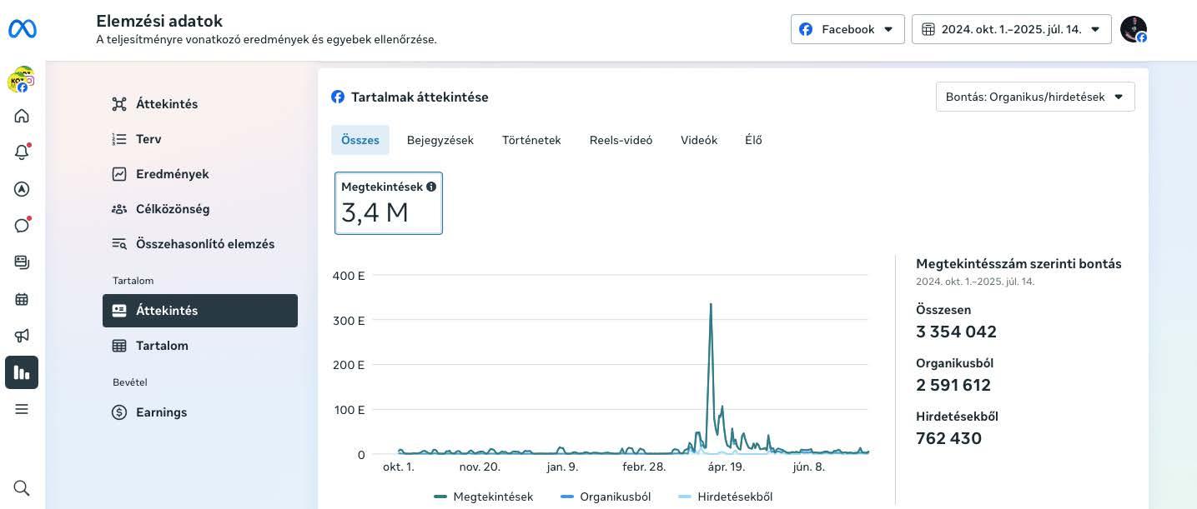
Task: Select the Megtekintések 3,4 M metric card
Action: point(388,203)
